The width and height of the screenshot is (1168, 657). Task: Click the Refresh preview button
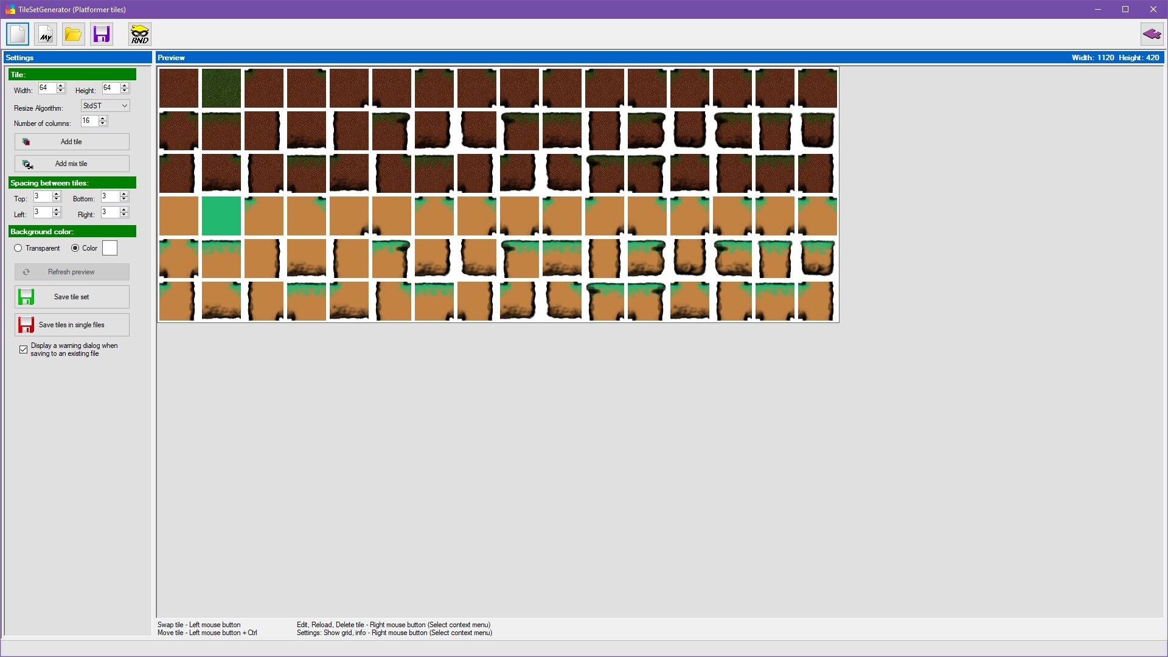point(71,272)
